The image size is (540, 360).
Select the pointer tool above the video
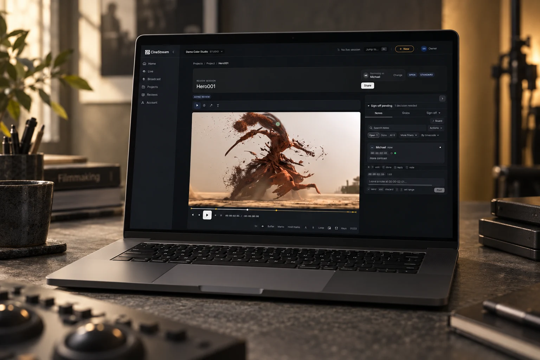[x=197, y=105]
